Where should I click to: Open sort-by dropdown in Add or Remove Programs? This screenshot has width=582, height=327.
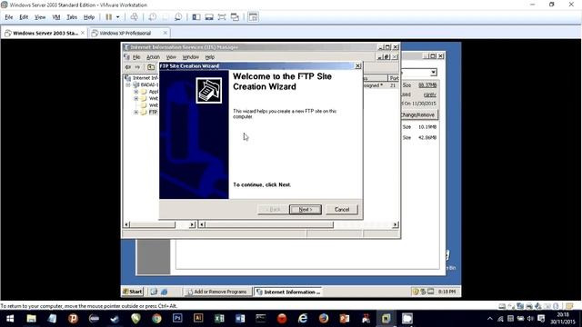point(433,73)
